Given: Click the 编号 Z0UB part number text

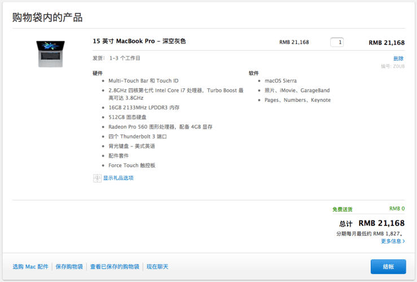Looking at the screenshot, I should [x=393, y=66].
